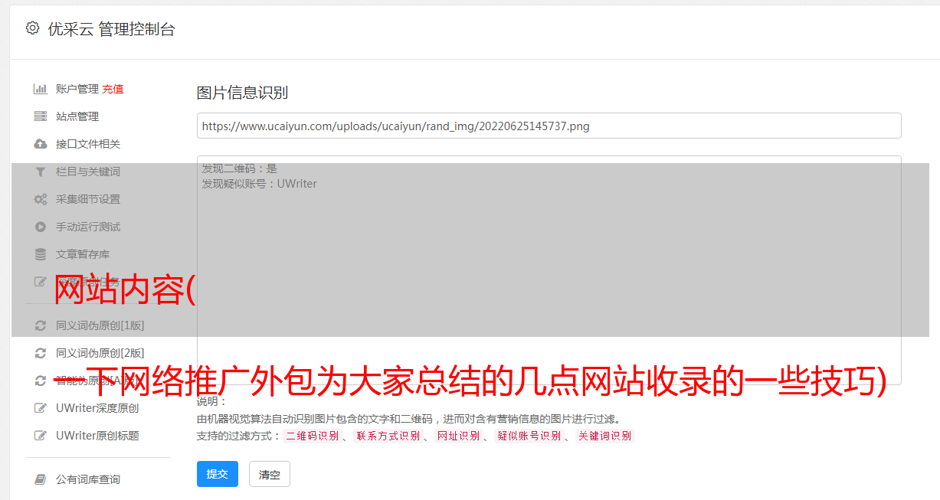Open 采集细节设置 using its gears icon
940x500 pixels.
click(x=41, y=199)
